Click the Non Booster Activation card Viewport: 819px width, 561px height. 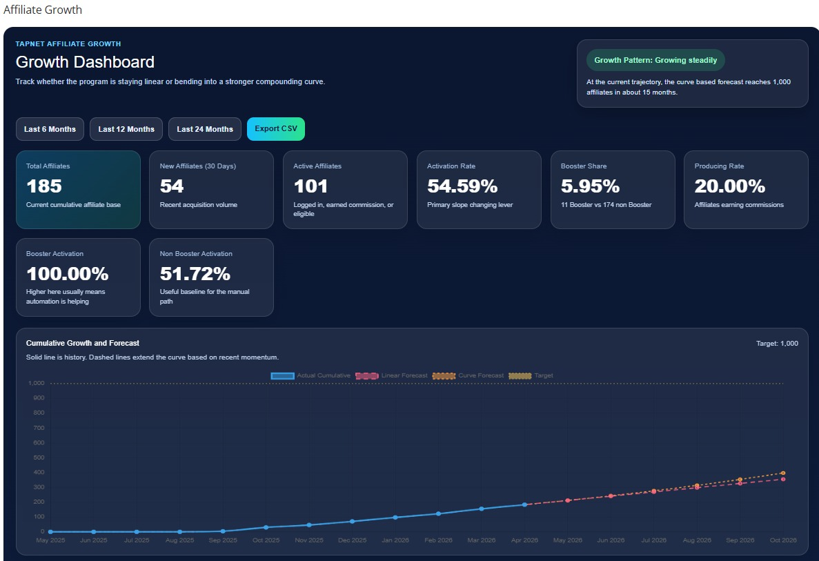click(211, 277)
